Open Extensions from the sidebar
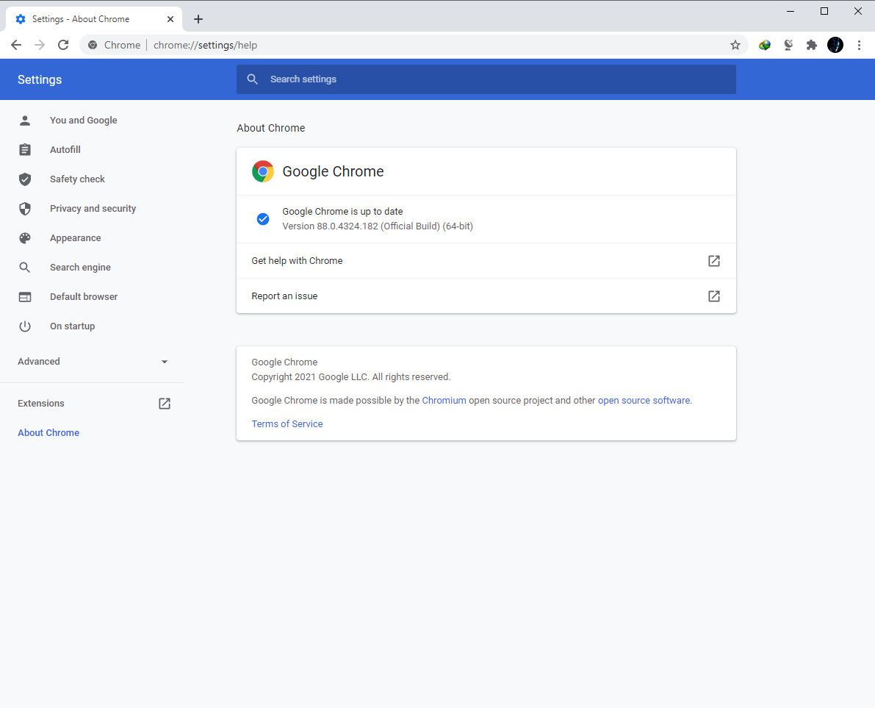This screenshot has width=875, height=708. 40,403
